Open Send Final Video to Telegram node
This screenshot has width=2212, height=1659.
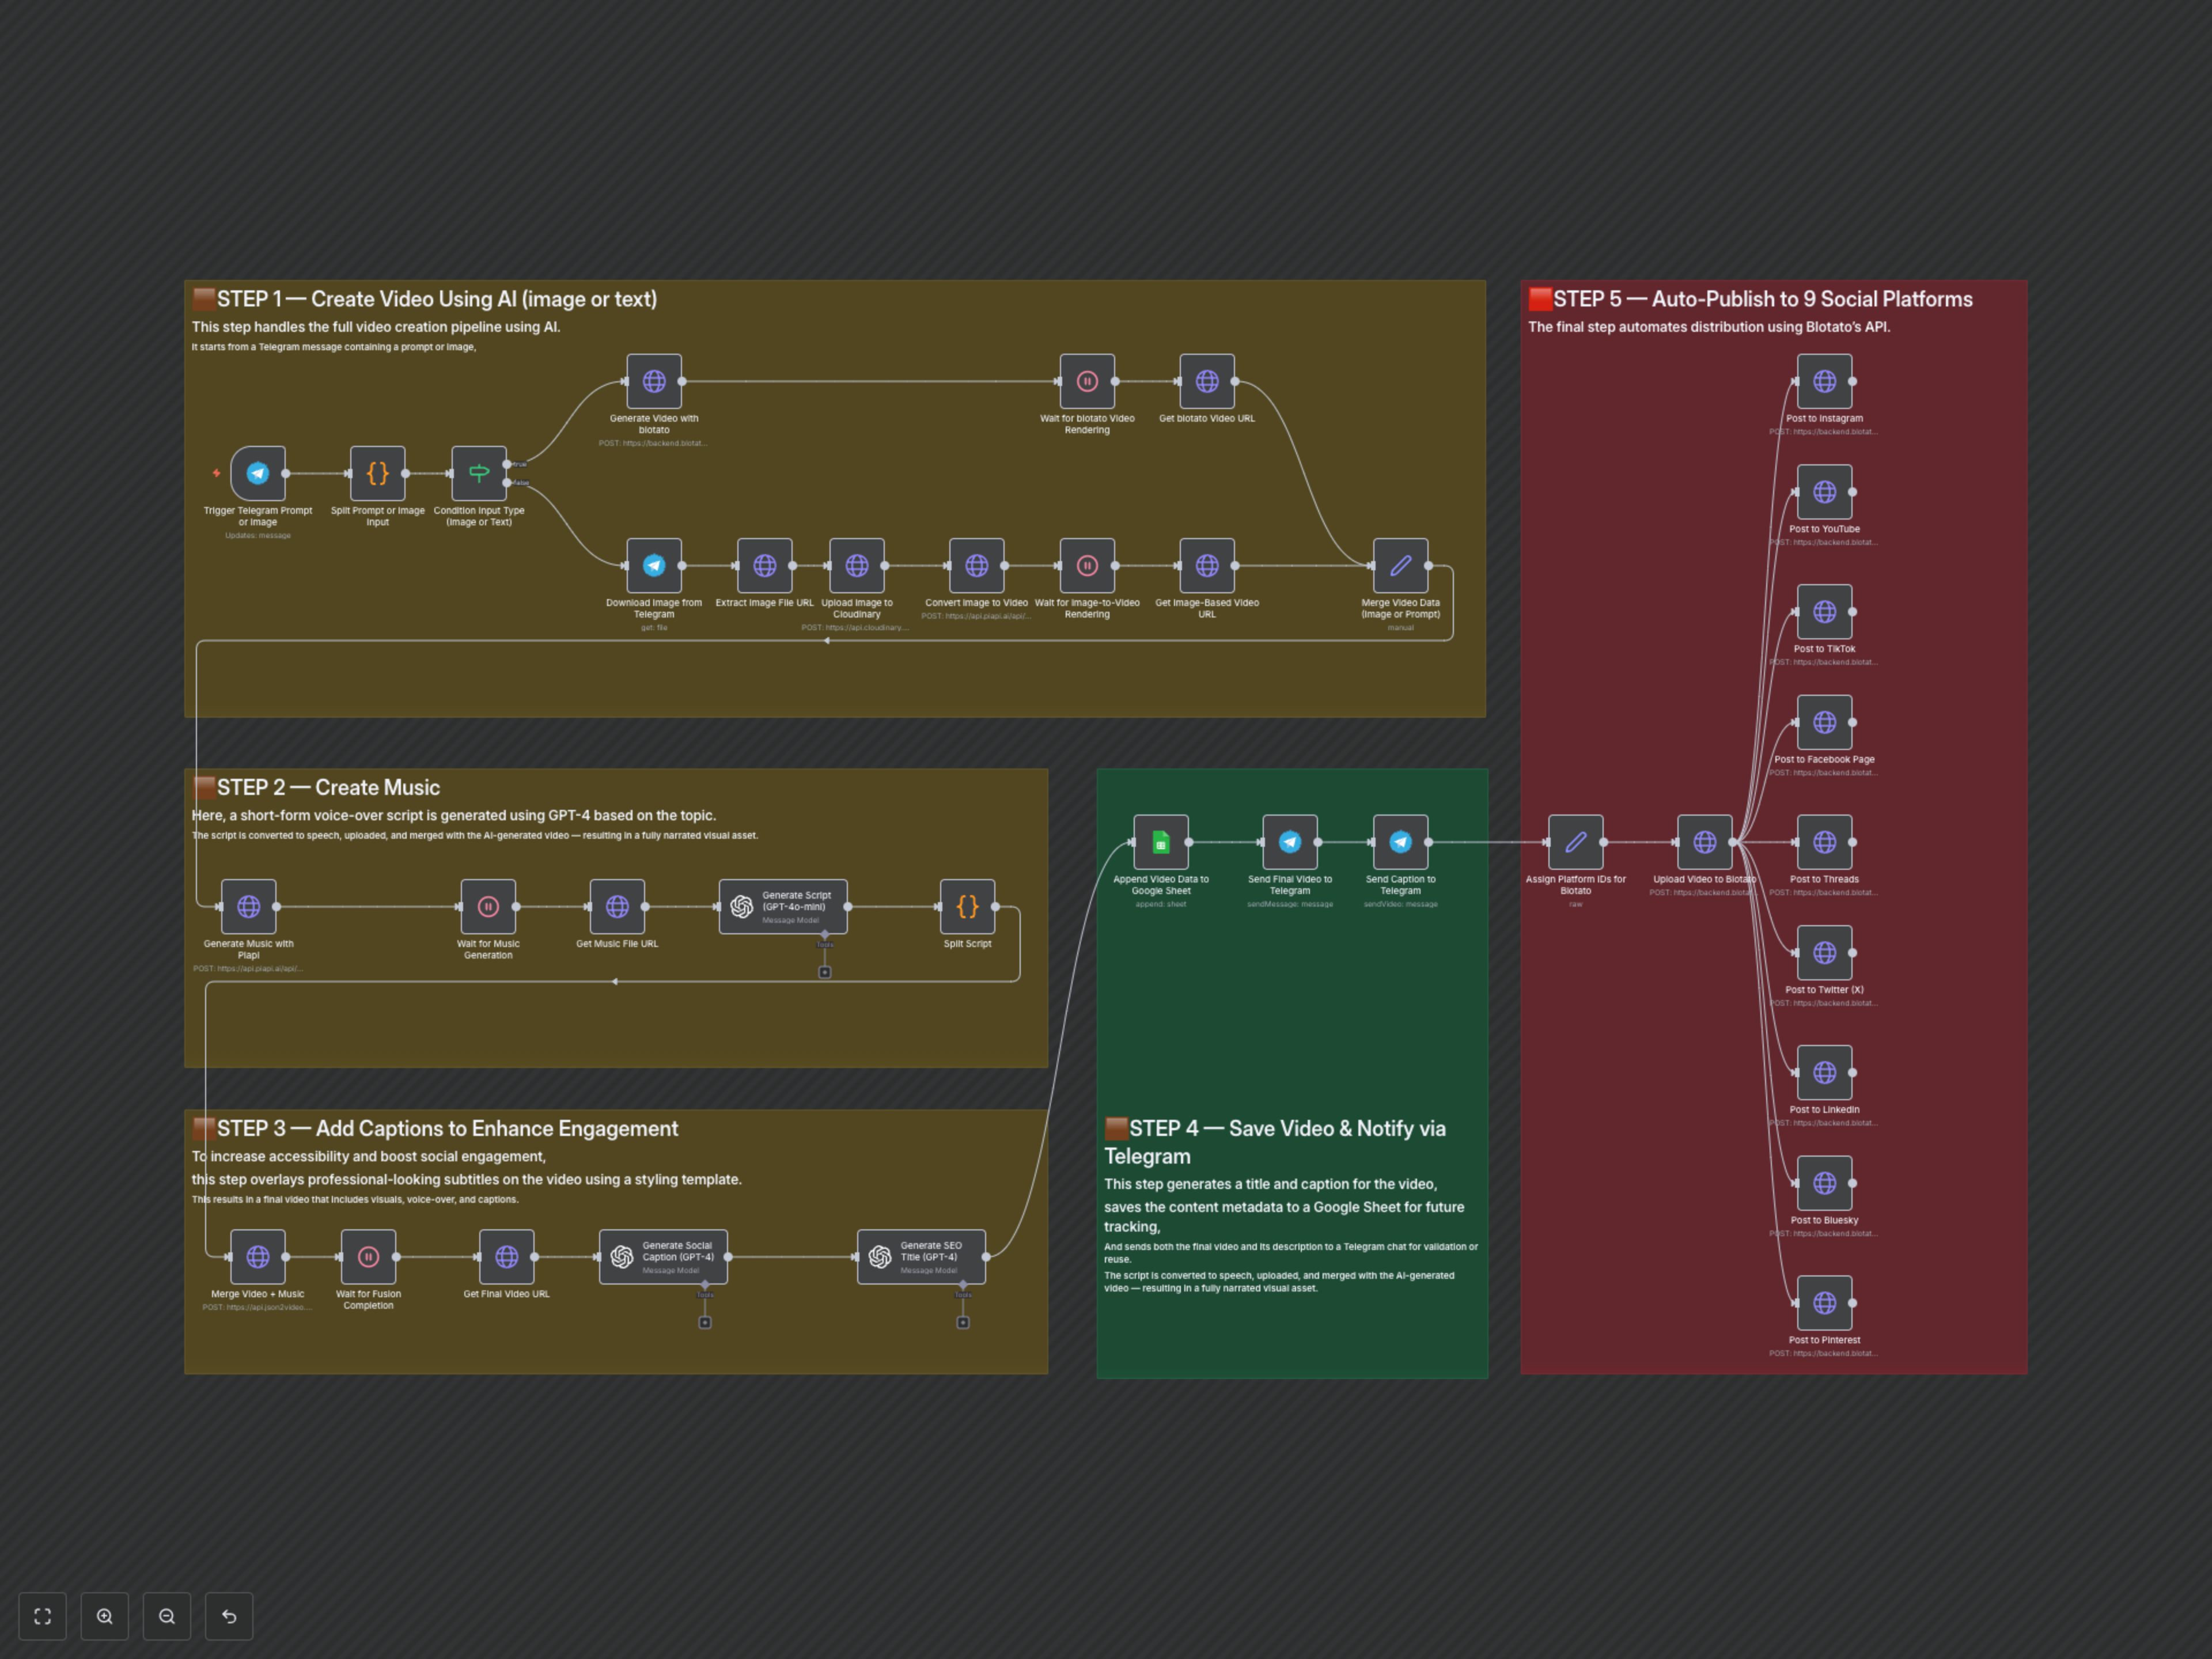click(1290, 842)
